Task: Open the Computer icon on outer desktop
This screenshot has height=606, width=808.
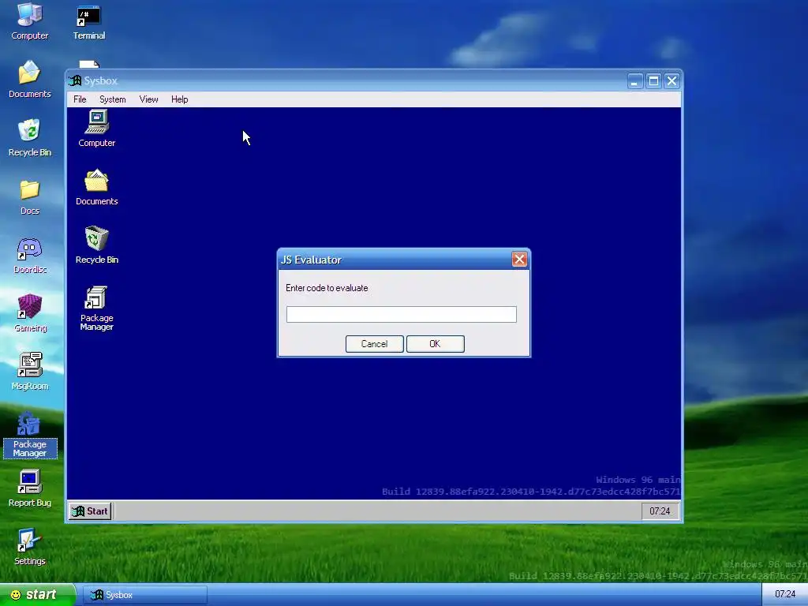Action: click(x=29, y=21)
